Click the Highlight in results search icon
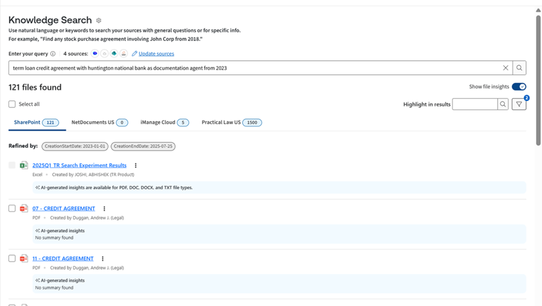542x306 pixels. (503, 104)
